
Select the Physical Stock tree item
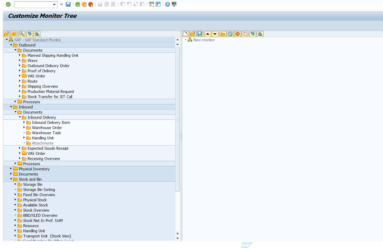[35, 200]
